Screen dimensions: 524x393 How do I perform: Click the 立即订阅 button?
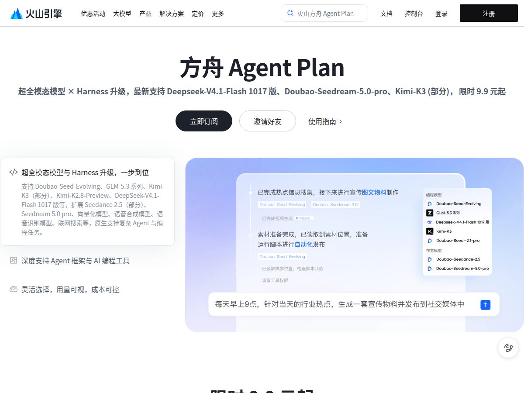click(204, 121)
